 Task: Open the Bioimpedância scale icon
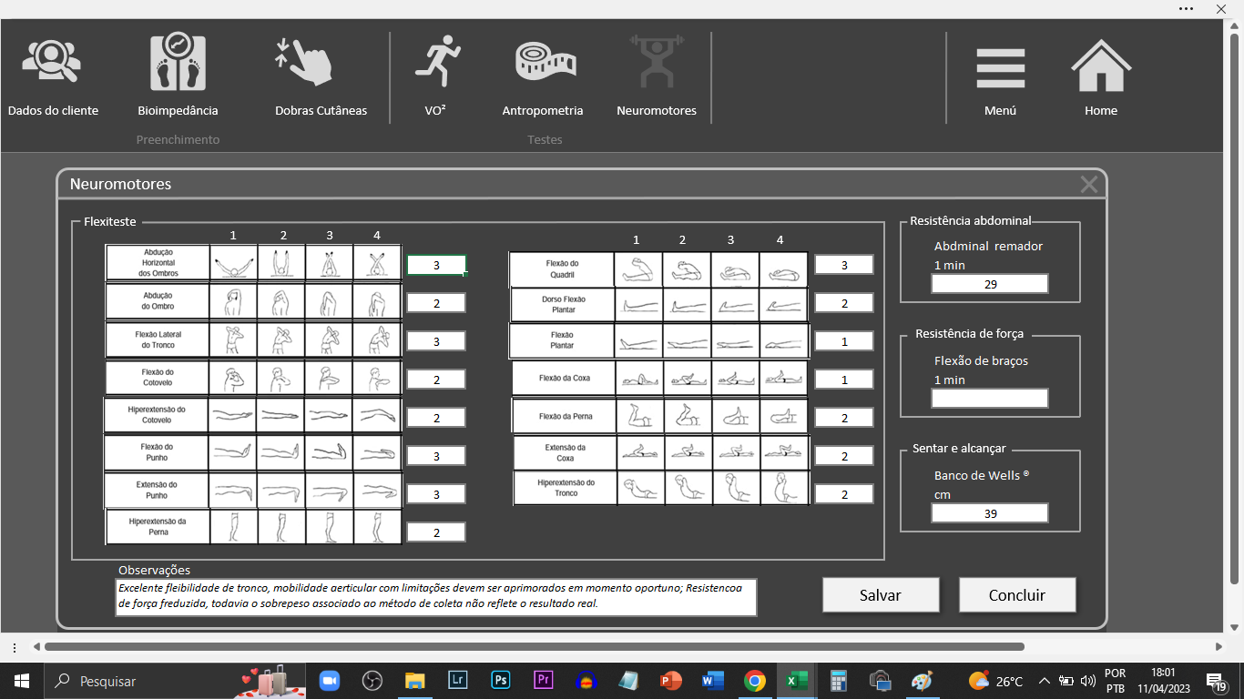pyautogui.click(x=178, y=64)
